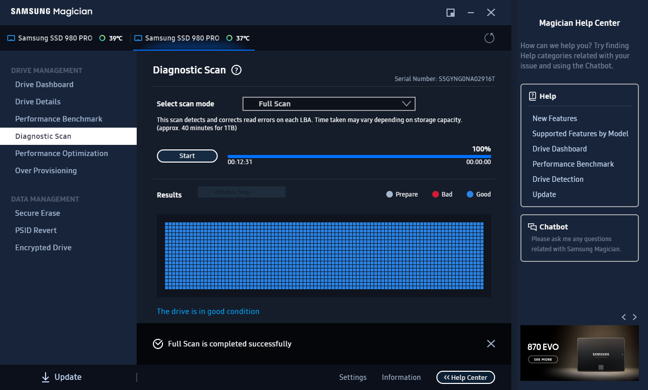Click SEE MORE on 870 EVO banner
This screenshot has height=390, width=648.
tap(543, 360)
